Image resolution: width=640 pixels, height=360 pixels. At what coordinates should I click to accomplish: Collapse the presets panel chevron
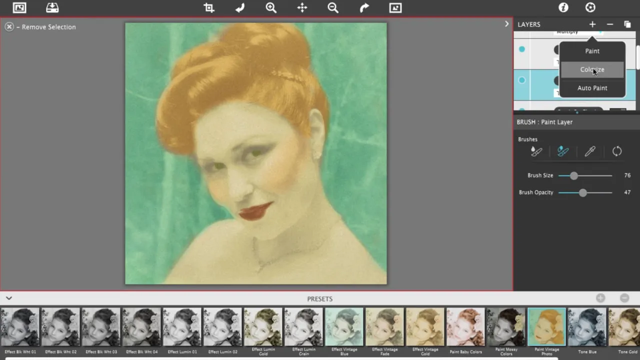click(x=9, y=298)
